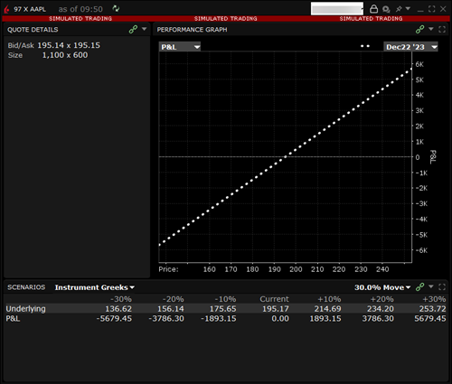Click the dotted line legend marker
The height and width of the screenshot is (384, 452).
point(365,46)
